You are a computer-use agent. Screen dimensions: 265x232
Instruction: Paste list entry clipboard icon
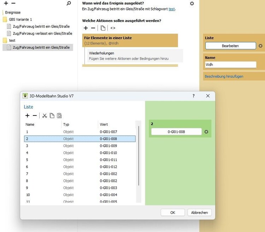[x=59, y=116]
